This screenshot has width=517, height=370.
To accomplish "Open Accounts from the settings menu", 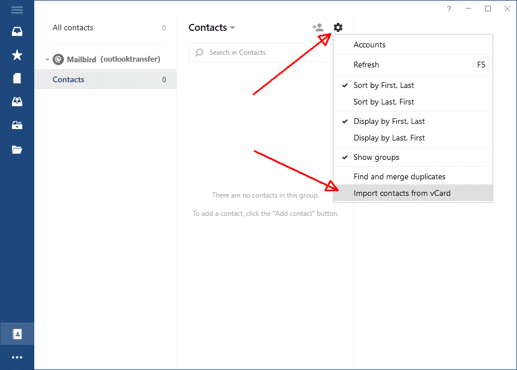I will [x=413, y=45].
